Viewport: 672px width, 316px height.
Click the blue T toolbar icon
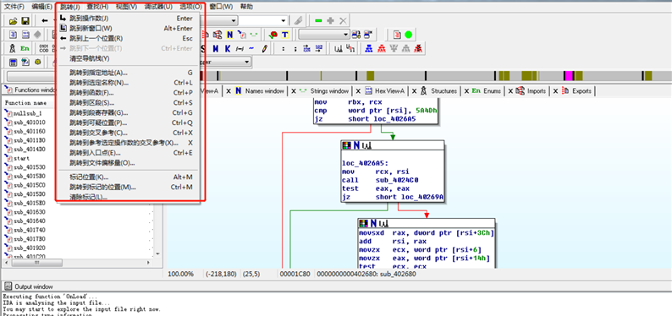click(284, 35)
